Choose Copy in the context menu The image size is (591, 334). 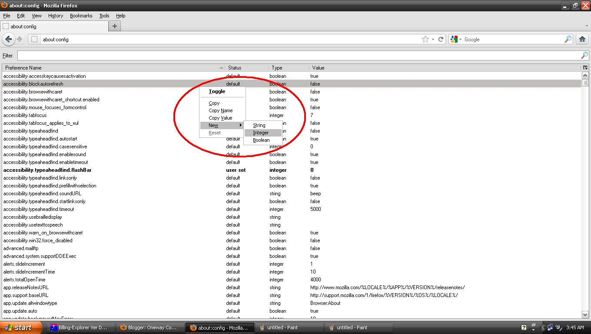point(222,103)
